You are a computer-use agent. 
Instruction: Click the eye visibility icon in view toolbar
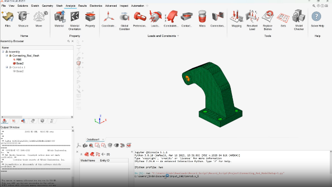(116, 145)
